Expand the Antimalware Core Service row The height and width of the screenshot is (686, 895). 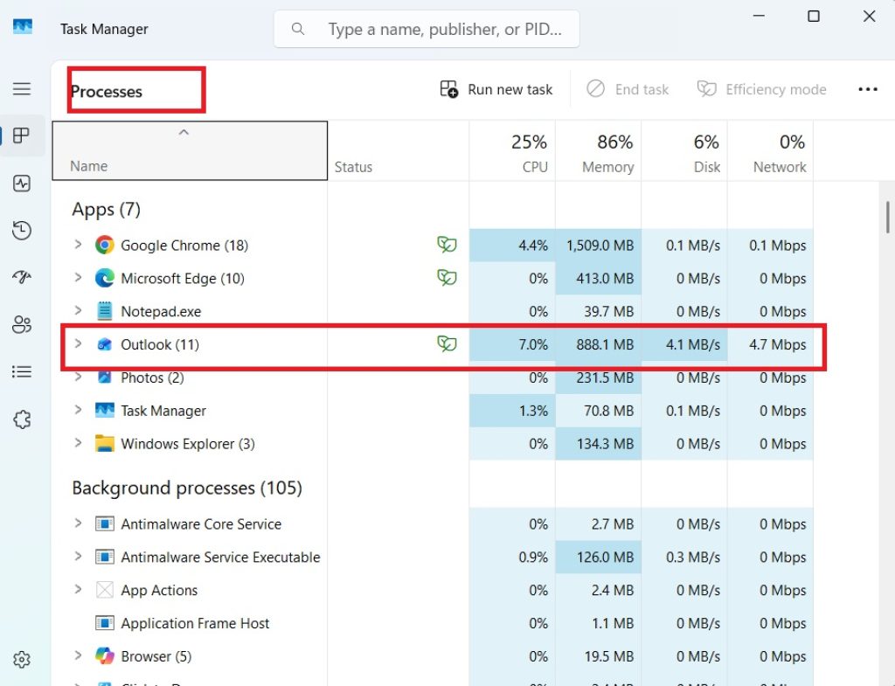pyautogui.click(x=78, y=523)
